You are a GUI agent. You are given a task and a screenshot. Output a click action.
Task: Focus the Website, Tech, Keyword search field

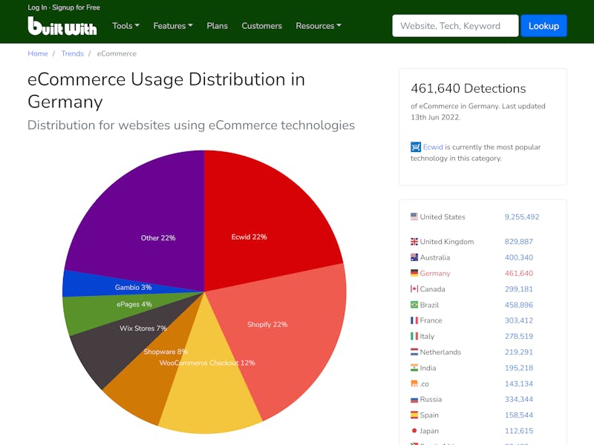pos(455,26)
